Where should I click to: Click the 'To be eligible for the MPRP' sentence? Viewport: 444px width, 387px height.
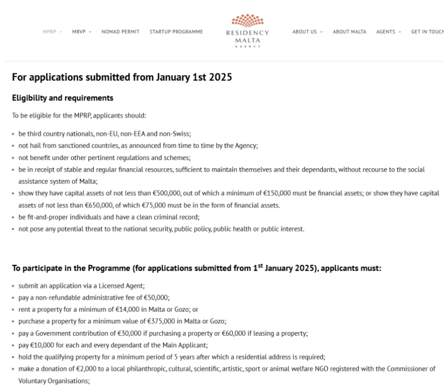click(x=79, y=116)
